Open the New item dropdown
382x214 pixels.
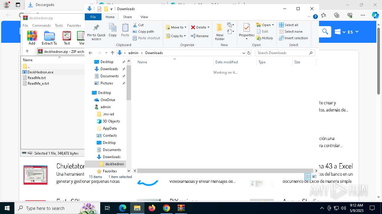click(x=230, y=25)
